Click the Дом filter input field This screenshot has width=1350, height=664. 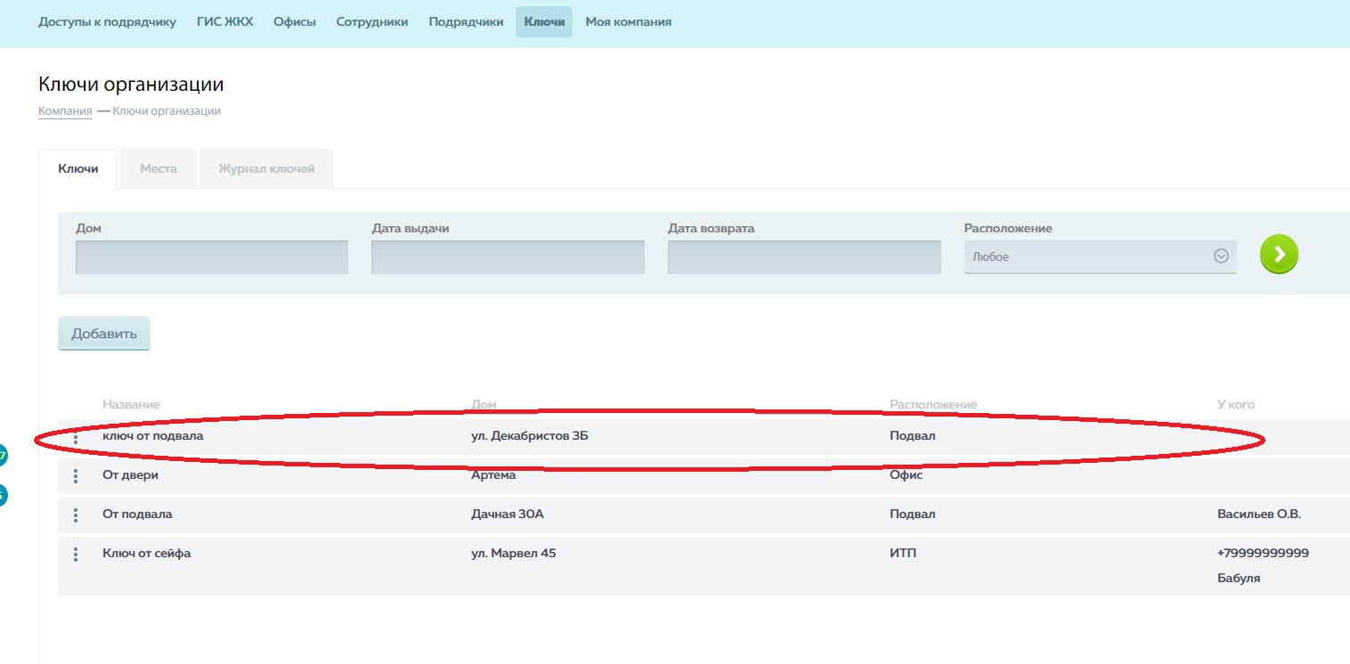tap(212, 257)
